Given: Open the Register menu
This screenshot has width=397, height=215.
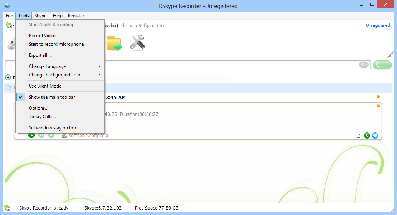Looking at the screenshot, I should point(76,15).
